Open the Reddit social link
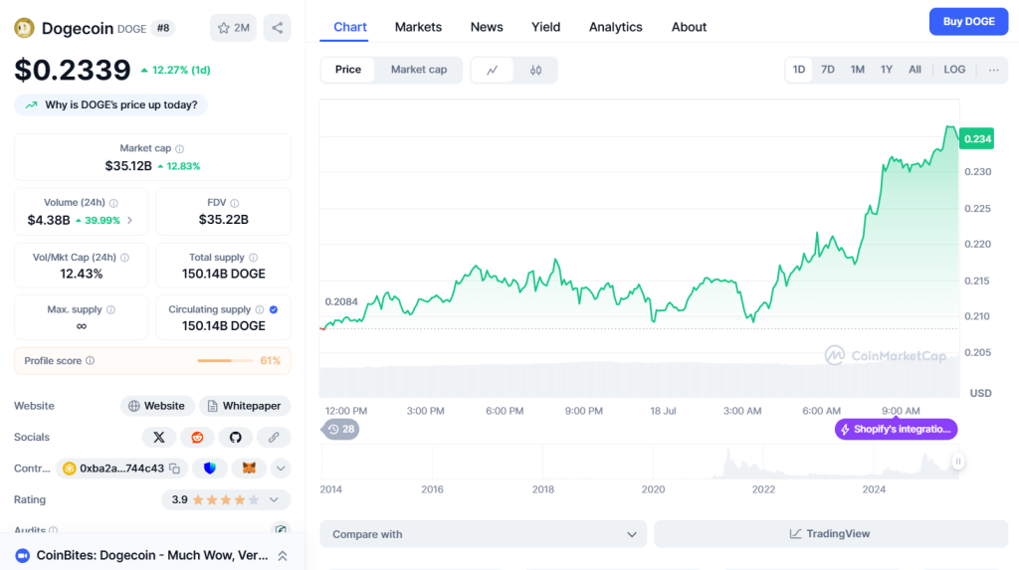 coord(197,438)
